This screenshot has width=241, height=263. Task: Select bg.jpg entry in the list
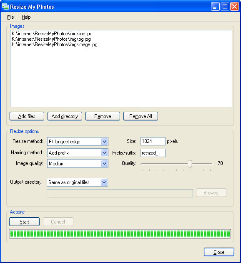[x=51, y=39]
